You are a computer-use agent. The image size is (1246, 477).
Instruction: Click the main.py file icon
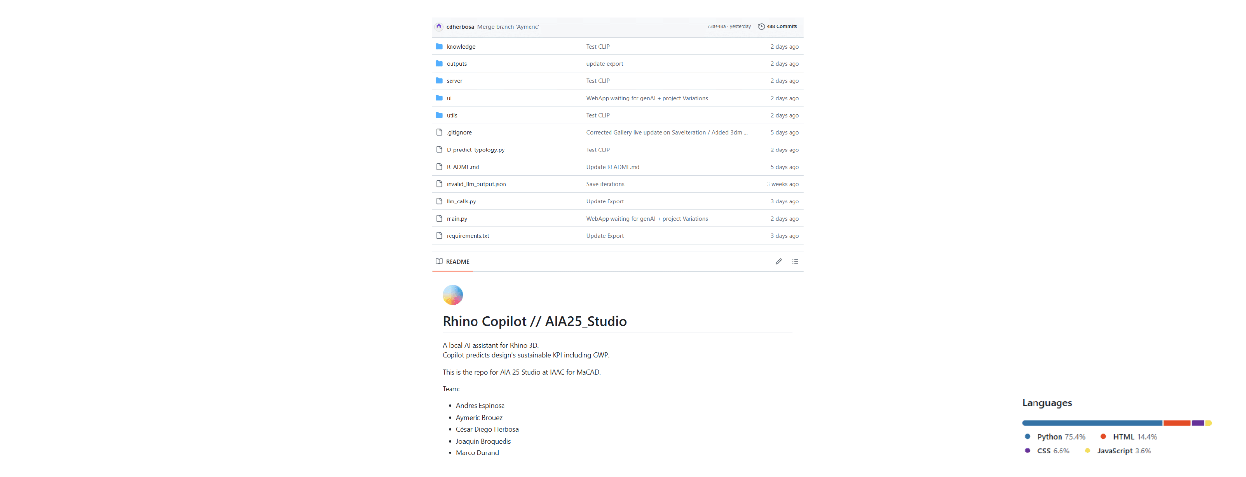[x=439, y=218]
